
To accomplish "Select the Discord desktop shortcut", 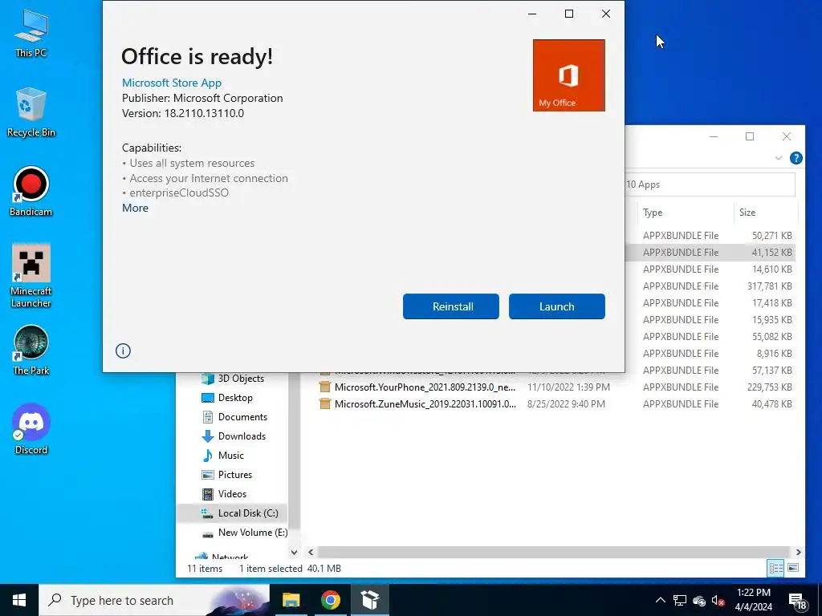I will coord(31,430).
